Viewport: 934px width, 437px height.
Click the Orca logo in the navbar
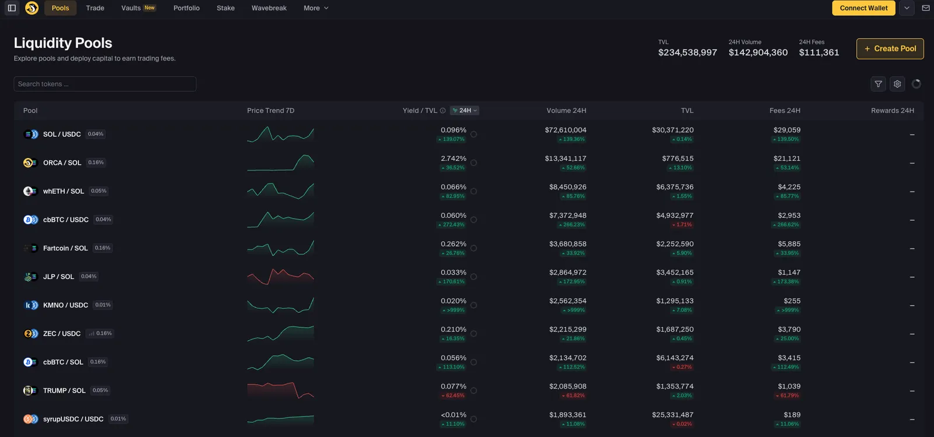click(x=32, y=8)
